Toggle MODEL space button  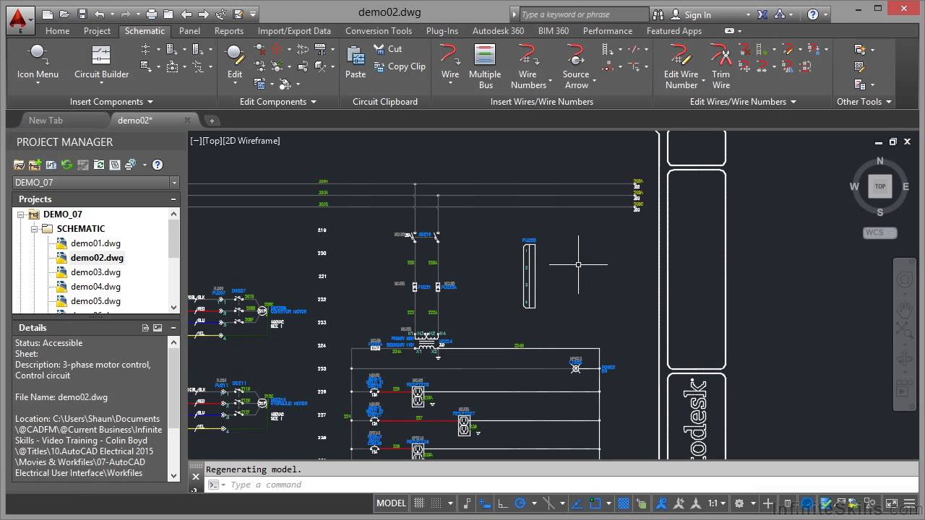click(392, 503)
